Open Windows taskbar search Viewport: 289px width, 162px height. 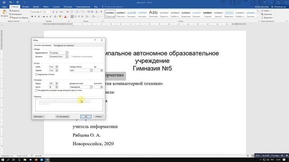pyautogui.click(x=8, y=160)
